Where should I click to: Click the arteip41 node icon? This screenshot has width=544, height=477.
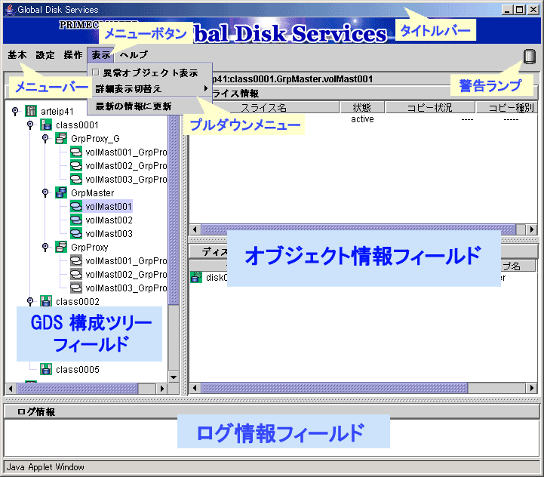tap(31, 111)
